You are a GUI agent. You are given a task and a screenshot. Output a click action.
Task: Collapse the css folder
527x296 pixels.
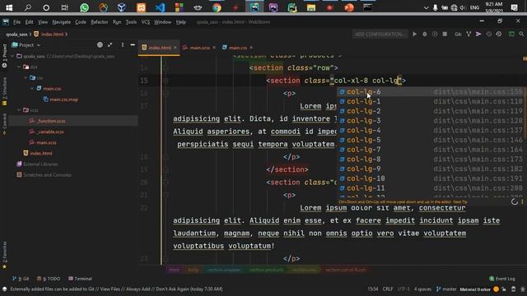26,77
